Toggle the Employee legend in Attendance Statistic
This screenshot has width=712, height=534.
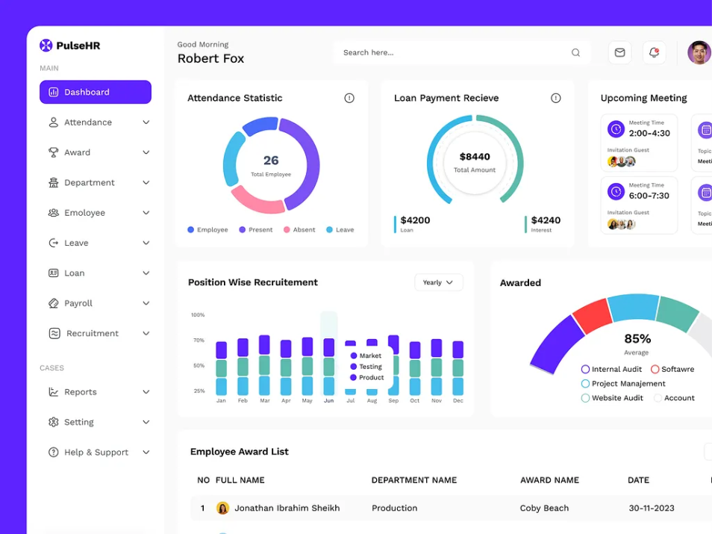(207, 230)
